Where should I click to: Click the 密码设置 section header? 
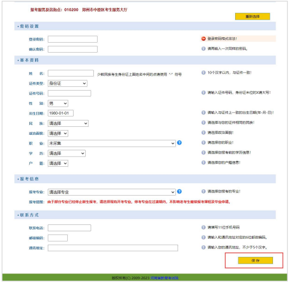coord(145,26)
